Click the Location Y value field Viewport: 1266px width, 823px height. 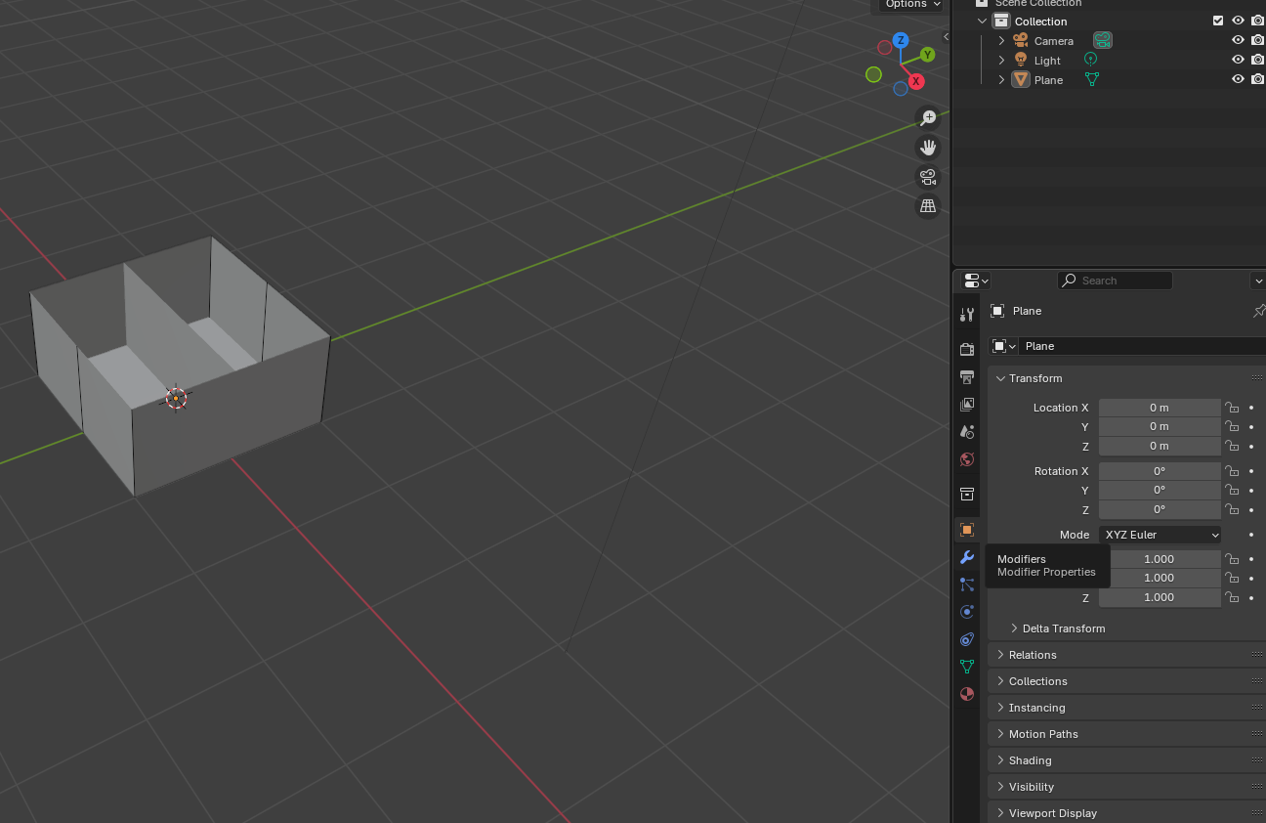[x=1160, y=426]
